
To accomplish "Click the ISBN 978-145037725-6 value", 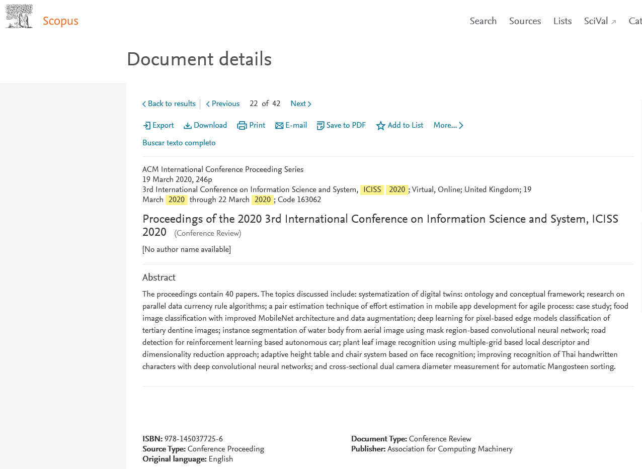I will 194,439.
